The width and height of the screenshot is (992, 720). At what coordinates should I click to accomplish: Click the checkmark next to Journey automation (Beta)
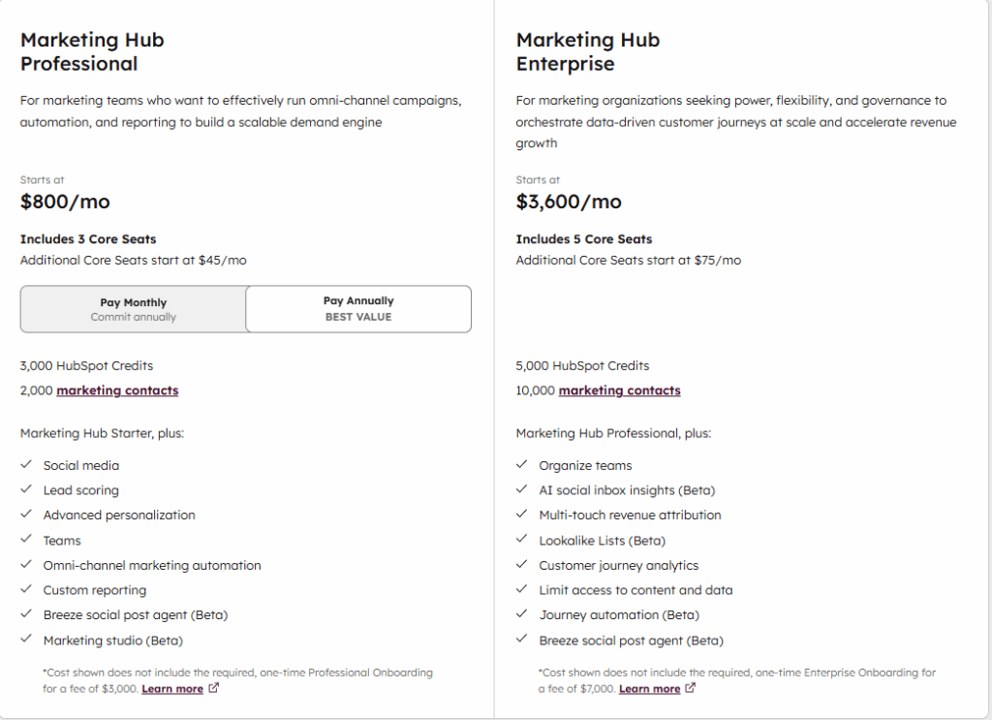(522, 615)
